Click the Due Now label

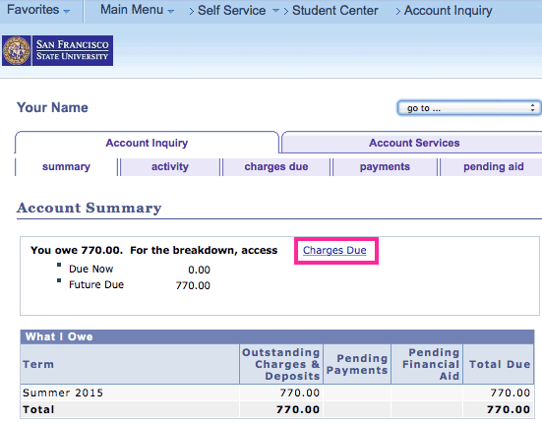click(90, 269)
